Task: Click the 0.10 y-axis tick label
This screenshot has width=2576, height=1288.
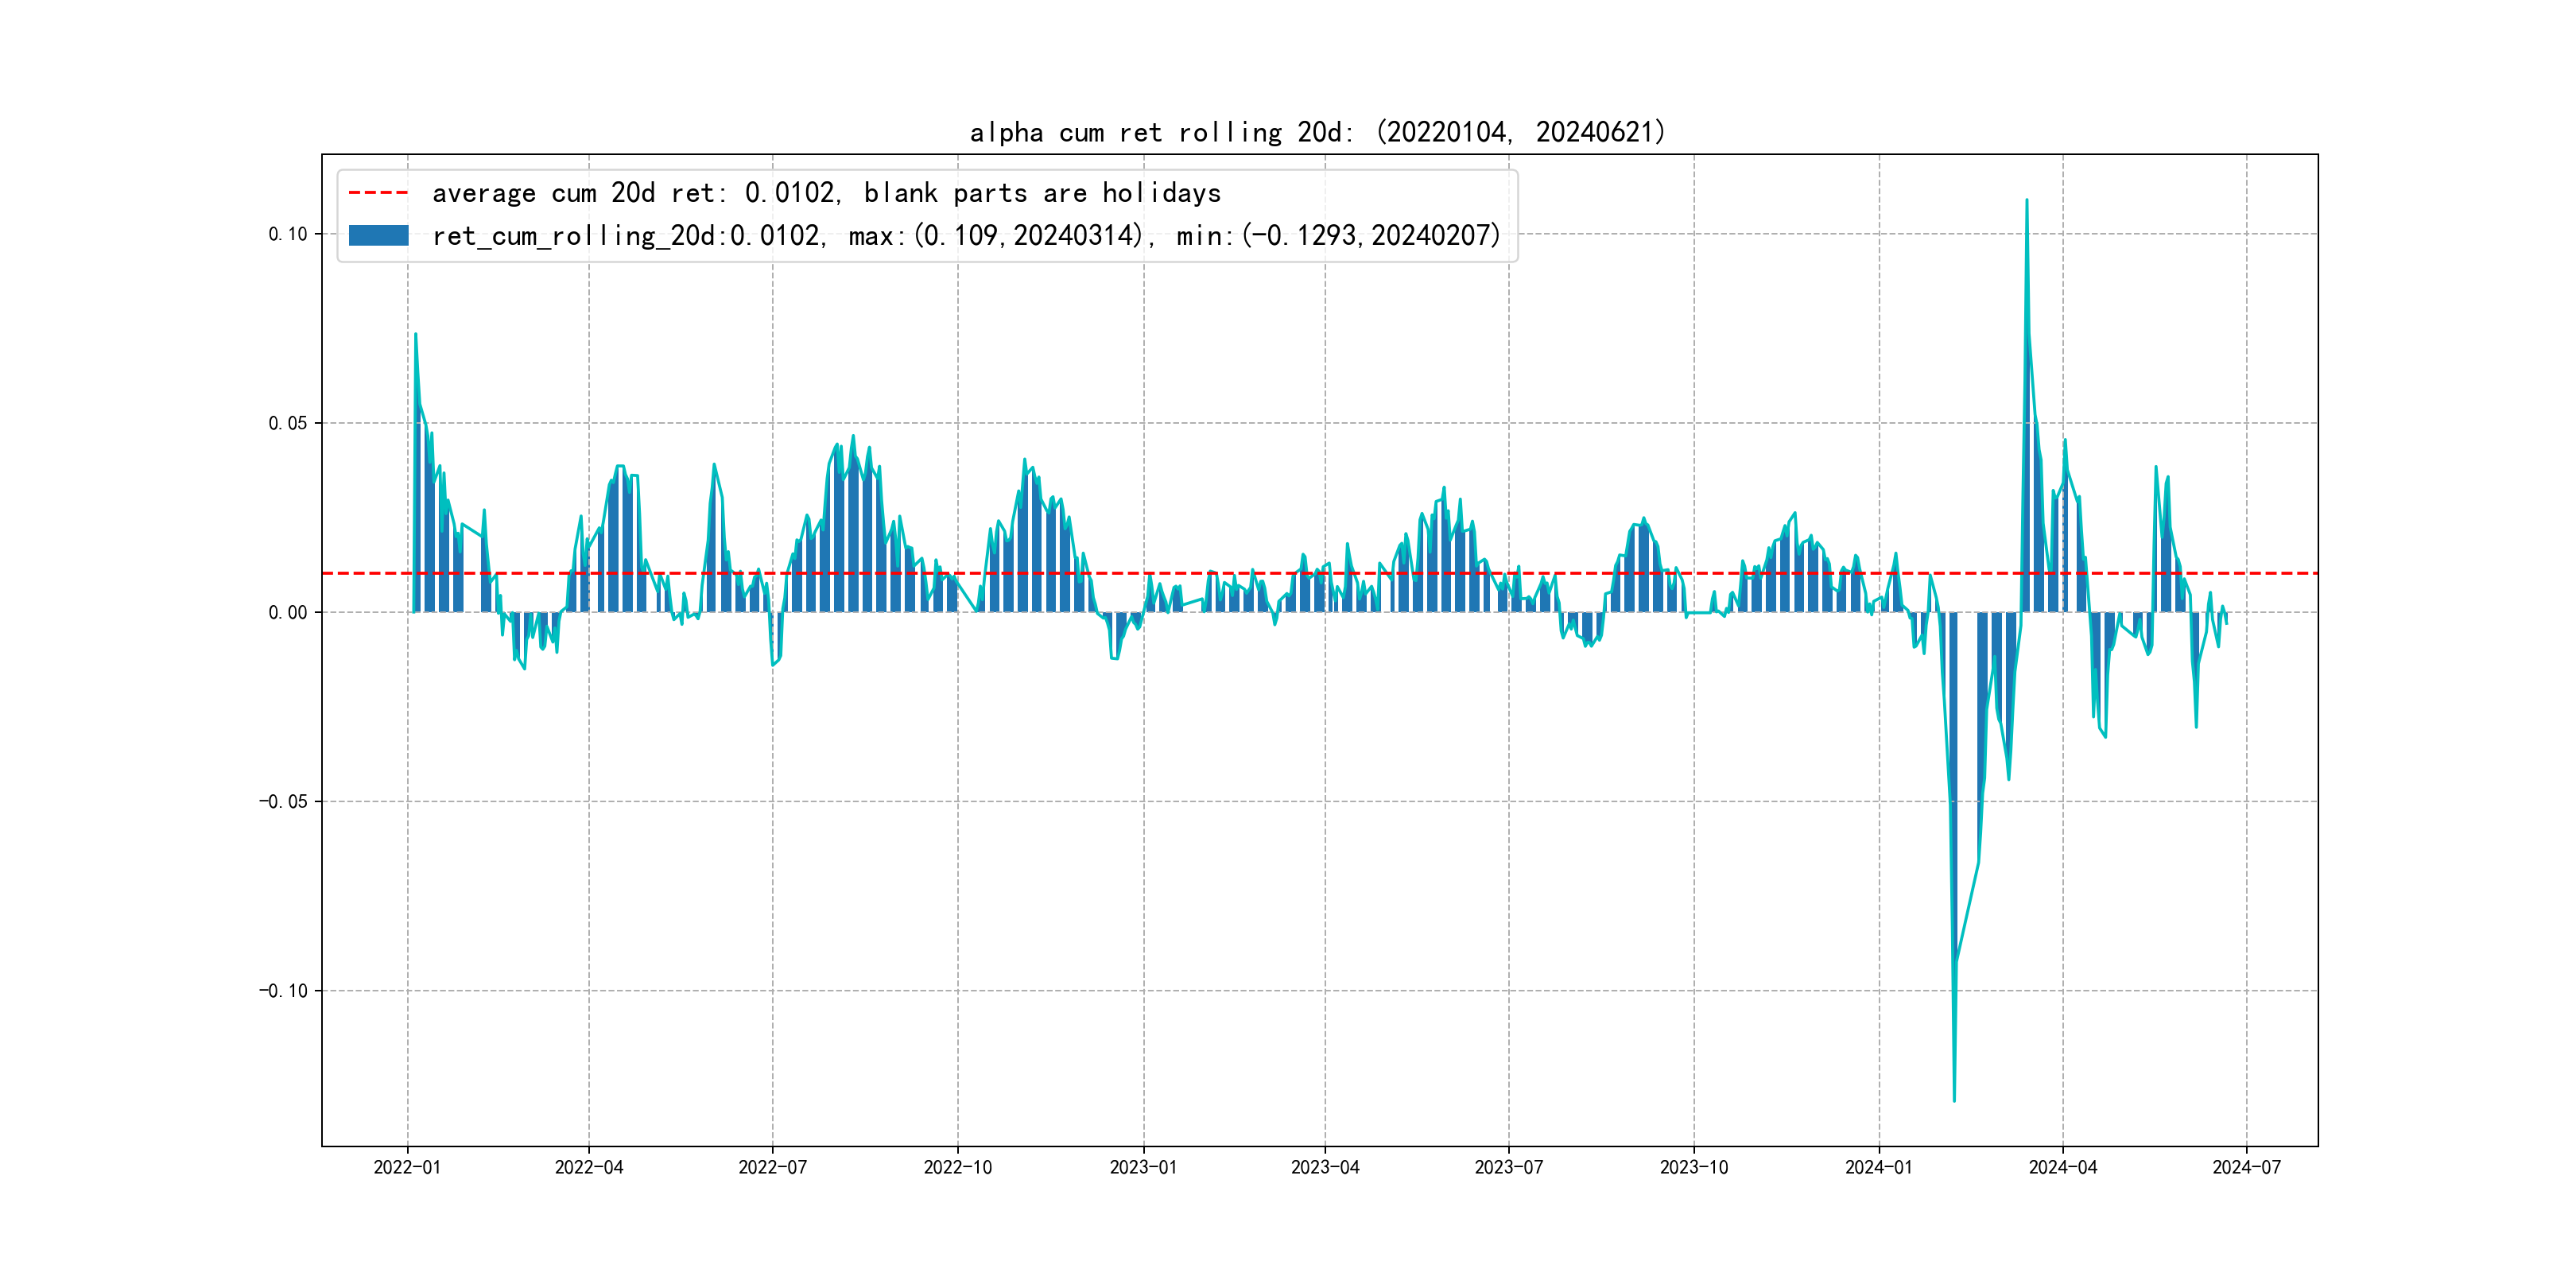Action: pos(288,234)
